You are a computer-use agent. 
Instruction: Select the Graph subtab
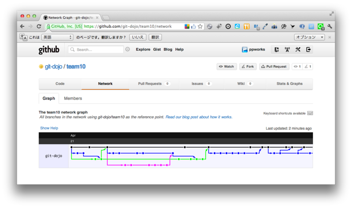tap(49, 98)
